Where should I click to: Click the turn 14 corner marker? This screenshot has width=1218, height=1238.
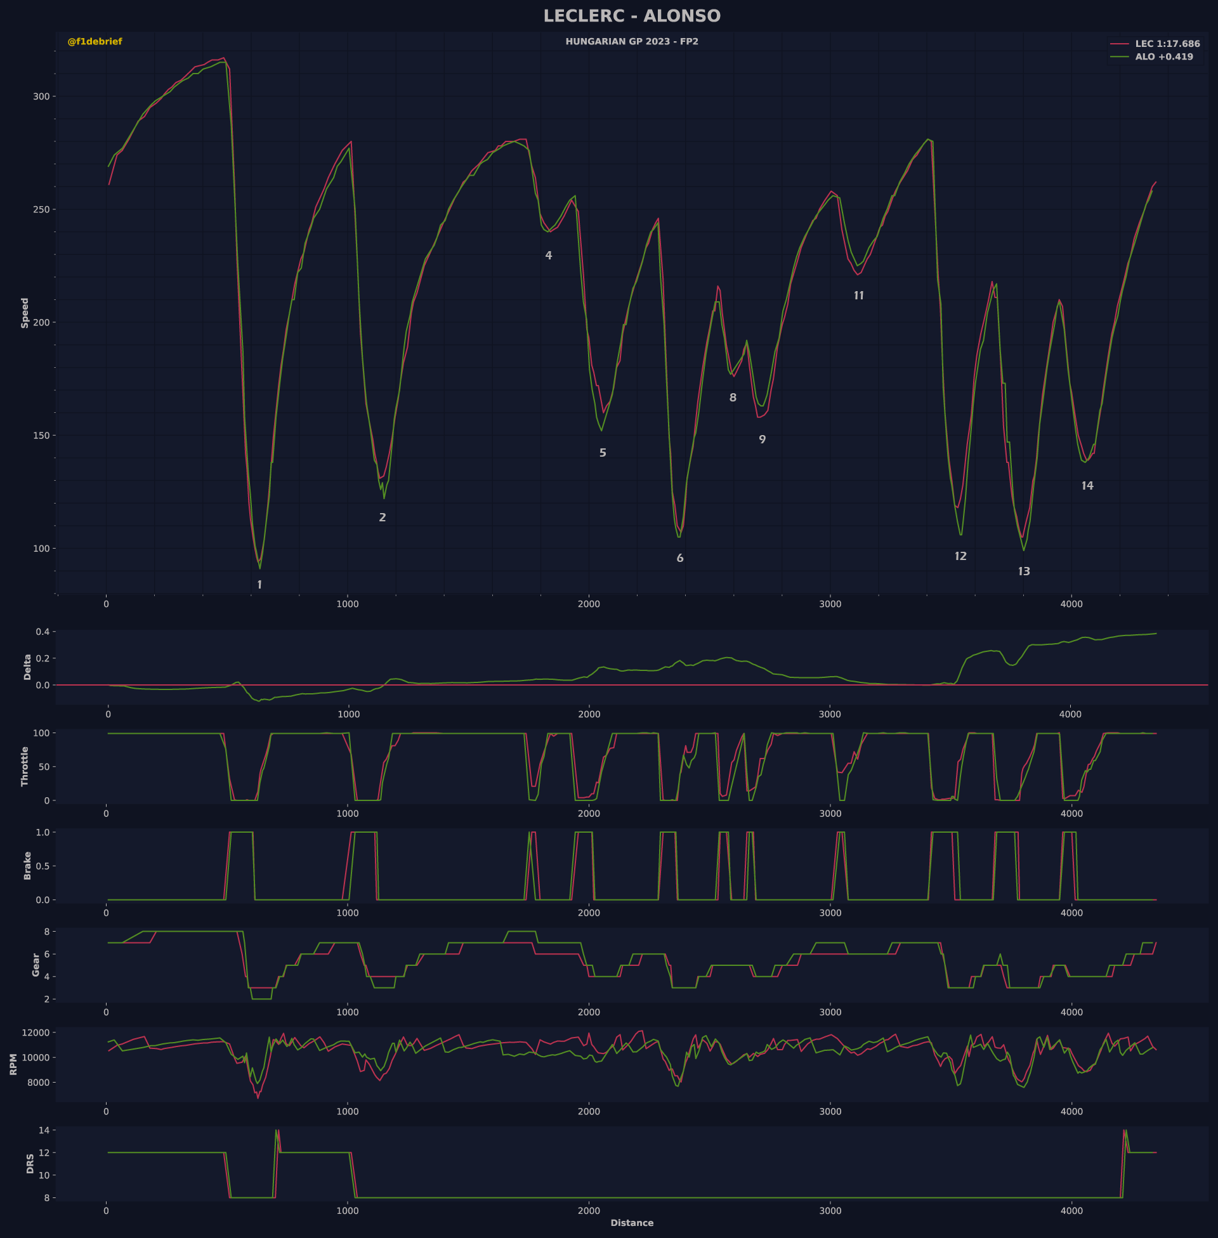1087,486
